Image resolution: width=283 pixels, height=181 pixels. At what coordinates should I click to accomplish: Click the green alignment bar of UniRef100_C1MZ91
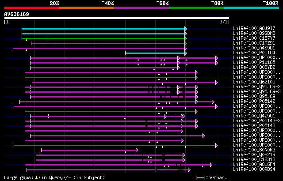(x=108, y=43)
